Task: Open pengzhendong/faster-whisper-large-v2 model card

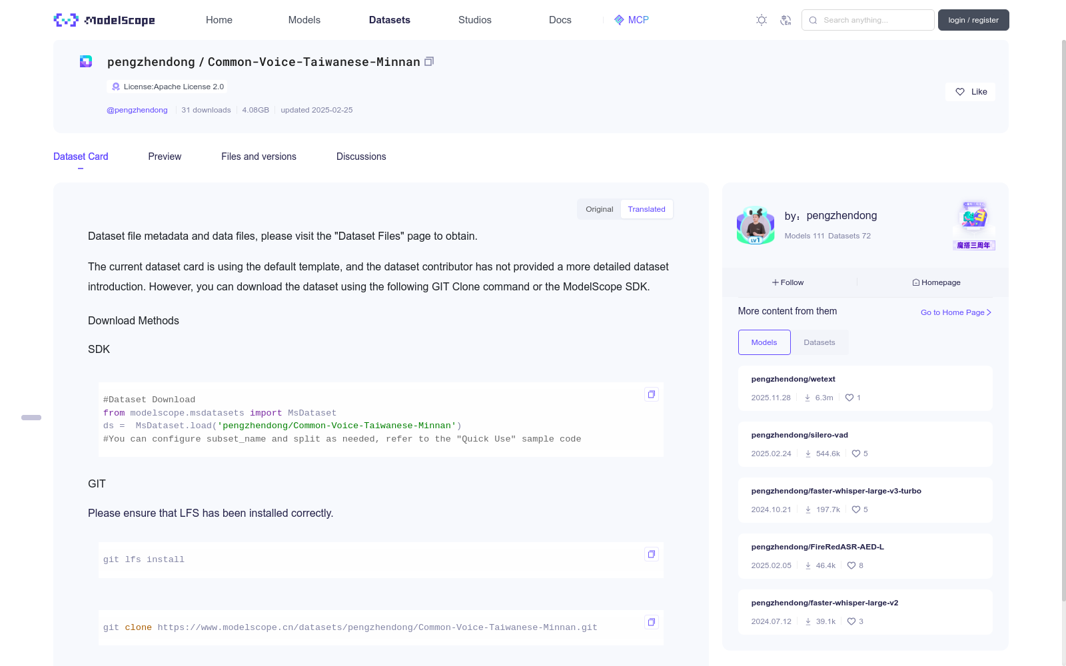Action: [x=865, y=612]
